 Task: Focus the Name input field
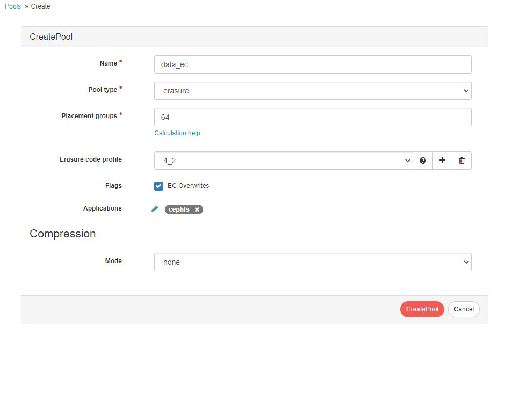point(313,64)
